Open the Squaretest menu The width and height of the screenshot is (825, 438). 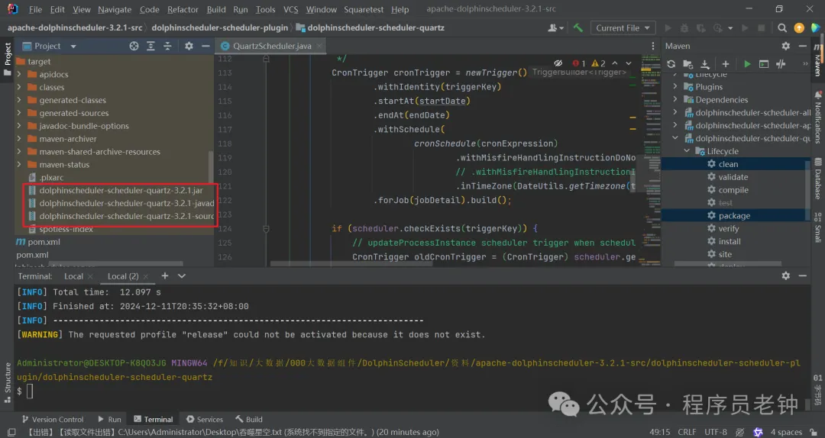pos(364,9)
